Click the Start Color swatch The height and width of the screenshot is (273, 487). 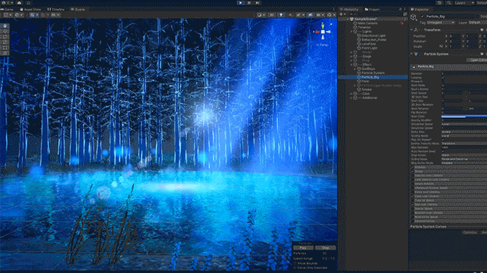[x=464, y=117]
